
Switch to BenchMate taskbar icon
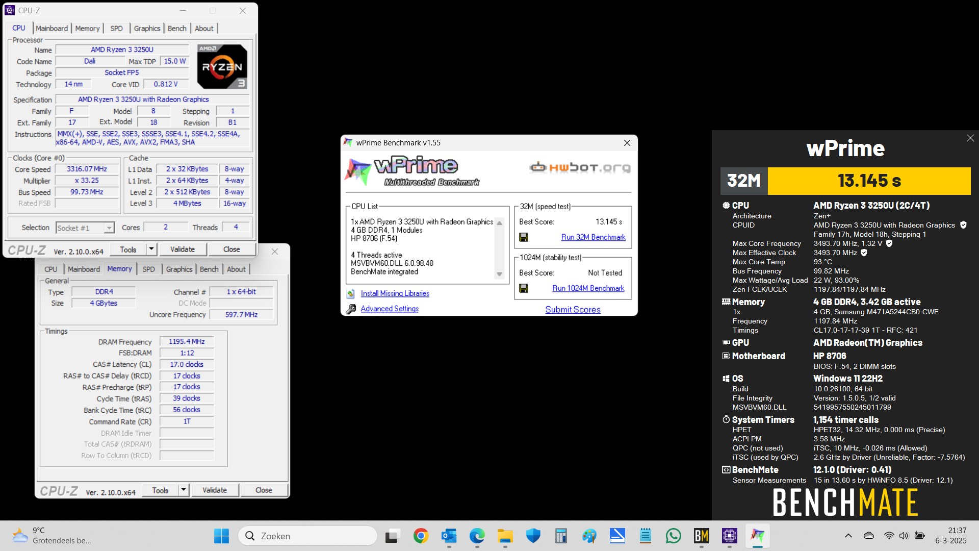(702, 536)
